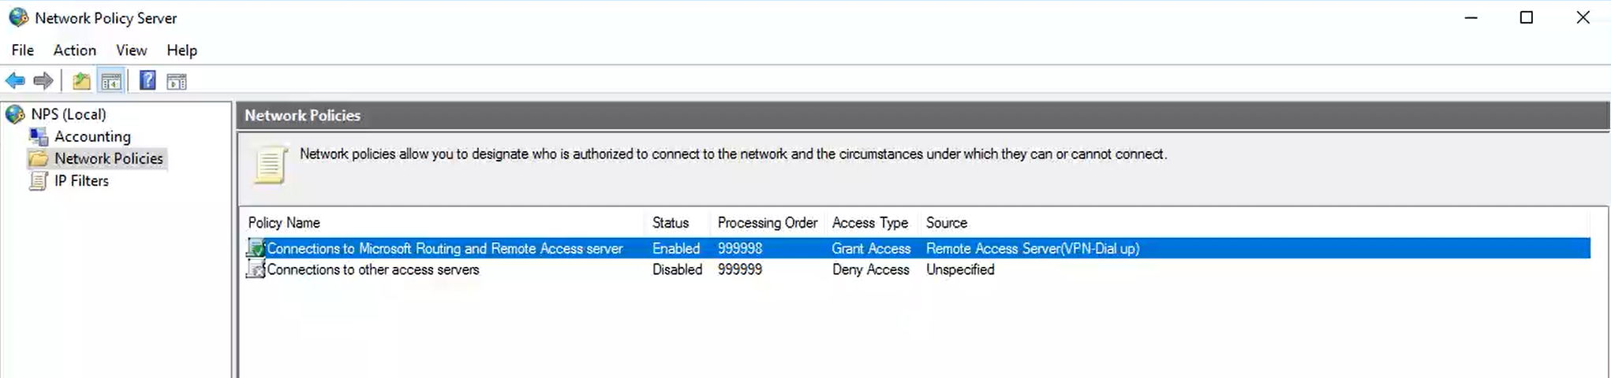
Task: Click the Network Policy Server title bar icon
Action: coord(18,17)
